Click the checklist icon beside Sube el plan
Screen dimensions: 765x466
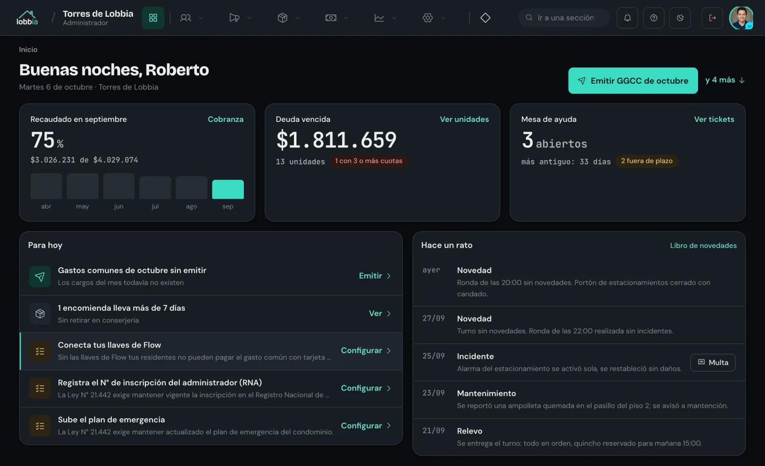coord(40,426)
